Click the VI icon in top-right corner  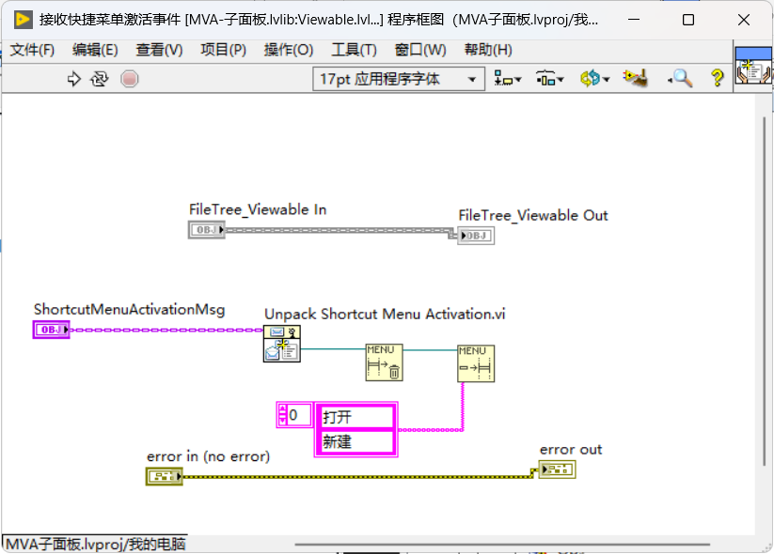pos(753,66)
